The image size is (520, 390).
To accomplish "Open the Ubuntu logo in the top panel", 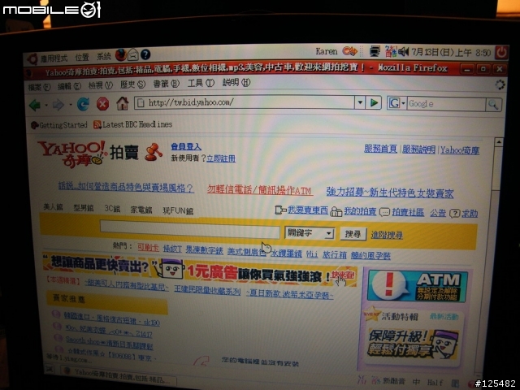I will pyautogui.click(x=32, y=58).
